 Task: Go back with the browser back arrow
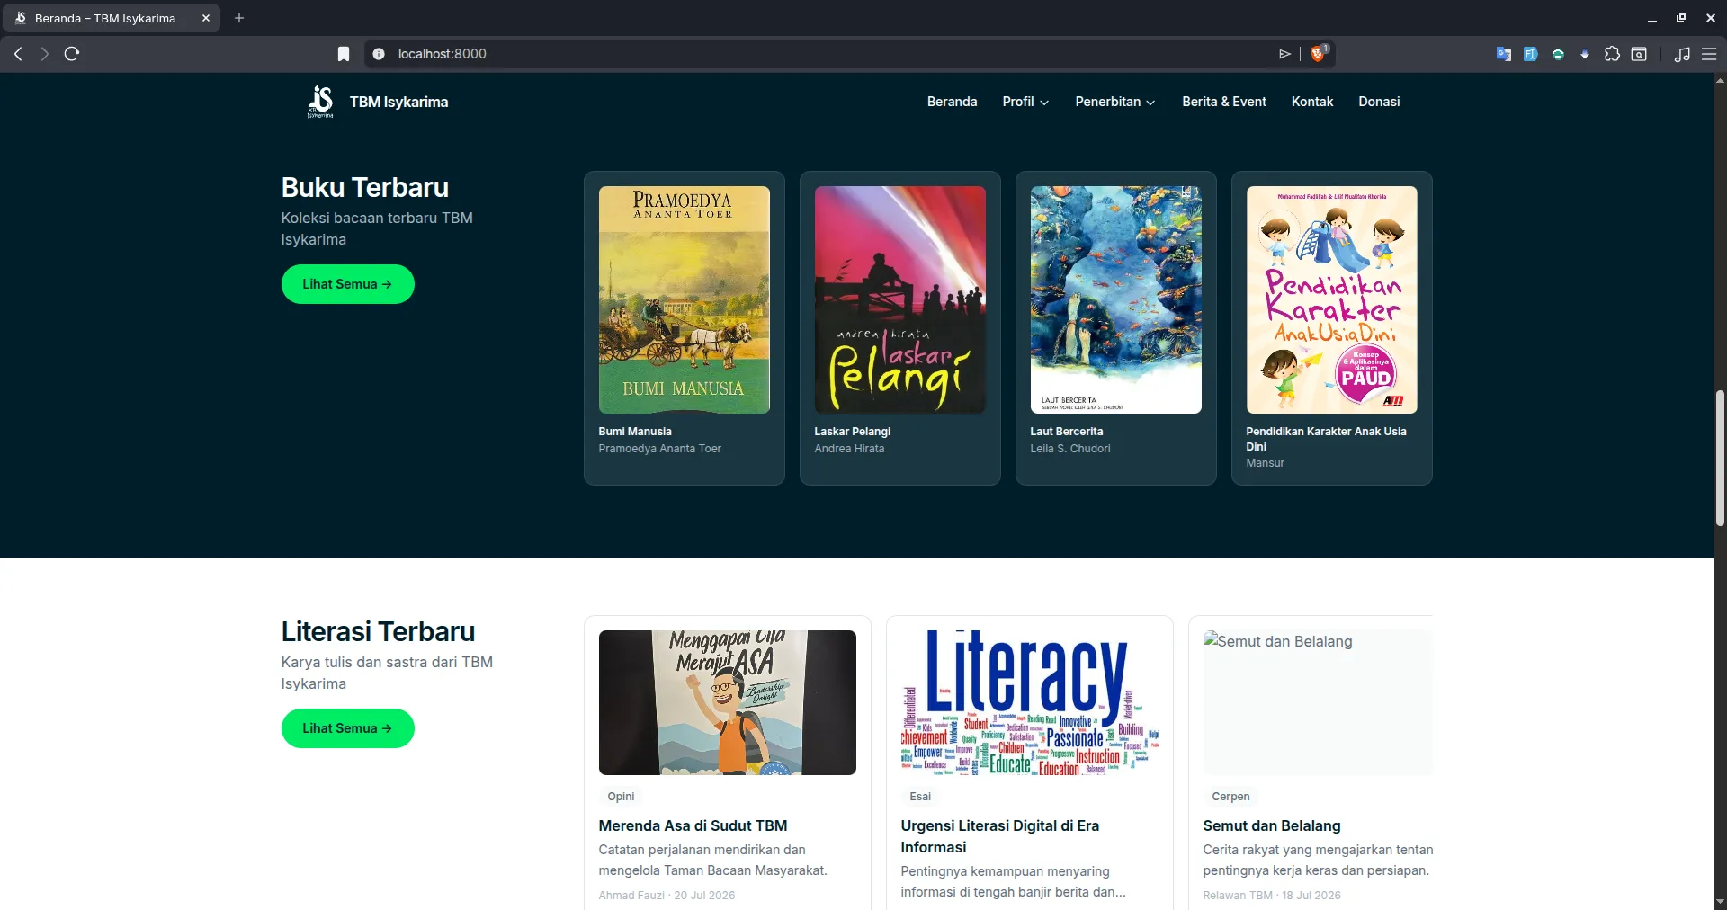(x=18, y=54)
